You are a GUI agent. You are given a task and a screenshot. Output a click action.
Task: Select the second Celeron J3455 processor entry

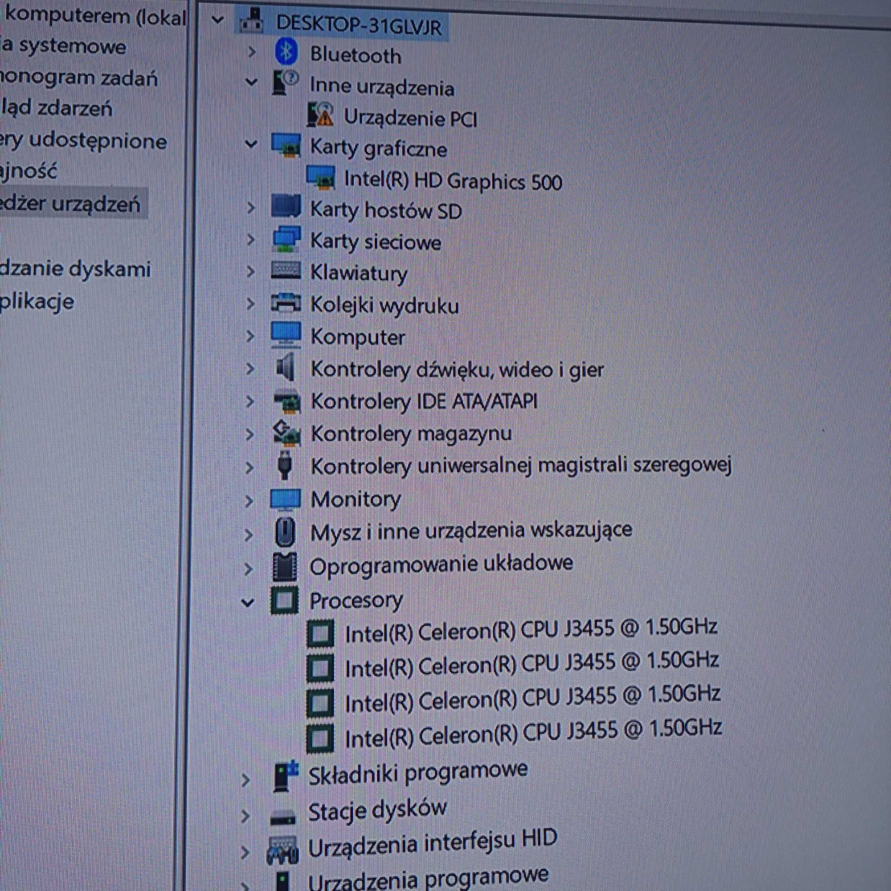click(531, 666)
